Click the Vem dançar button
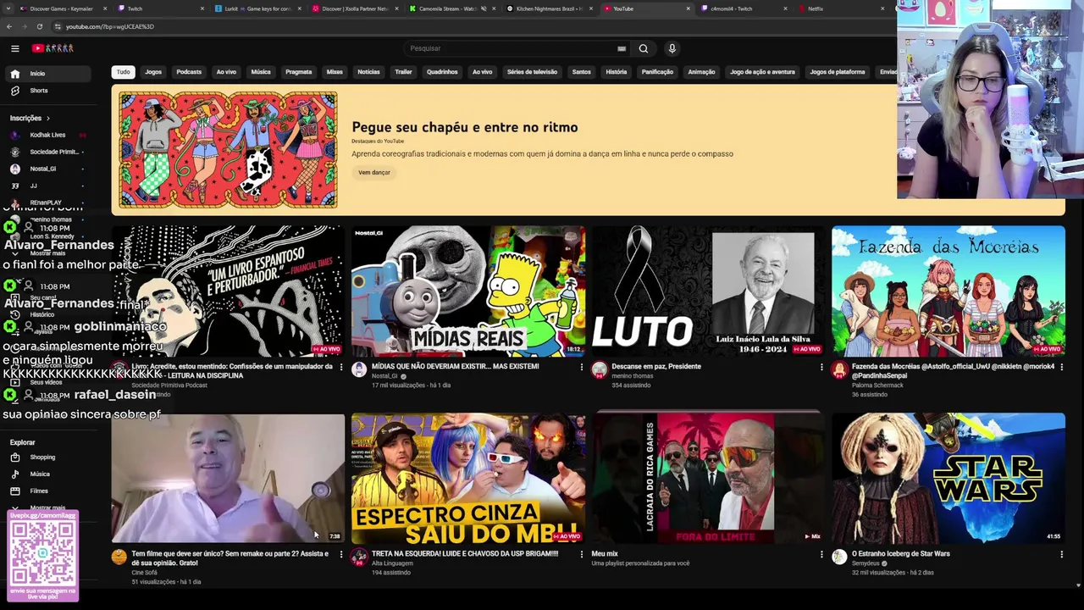 [x=374, y=173]
